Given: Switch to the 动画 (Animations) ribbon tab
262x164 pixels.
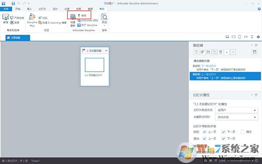Looking at the screenshot, I should click(79, 9).
